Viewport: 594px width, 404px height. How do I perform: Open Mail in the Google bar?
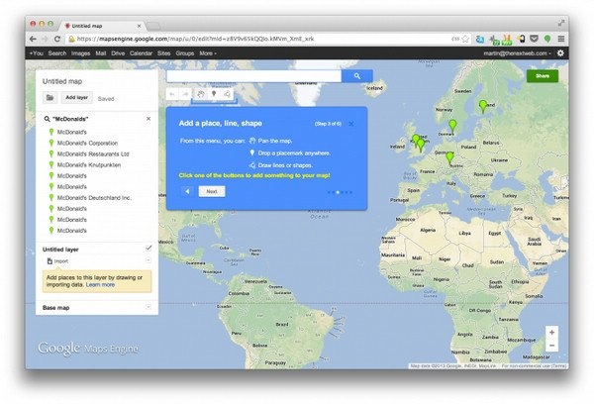click(x=101, y=53)
